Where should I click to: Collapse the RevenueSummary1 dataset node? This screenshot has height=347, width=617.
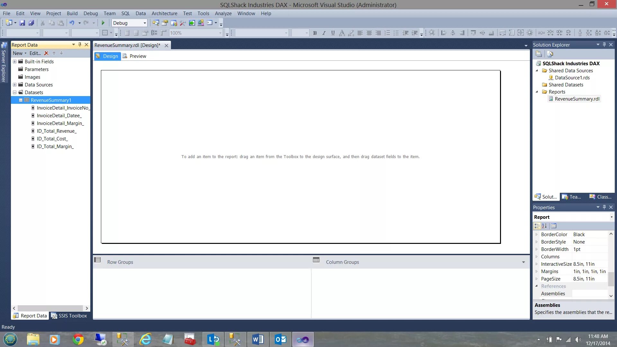coord(21,100)
